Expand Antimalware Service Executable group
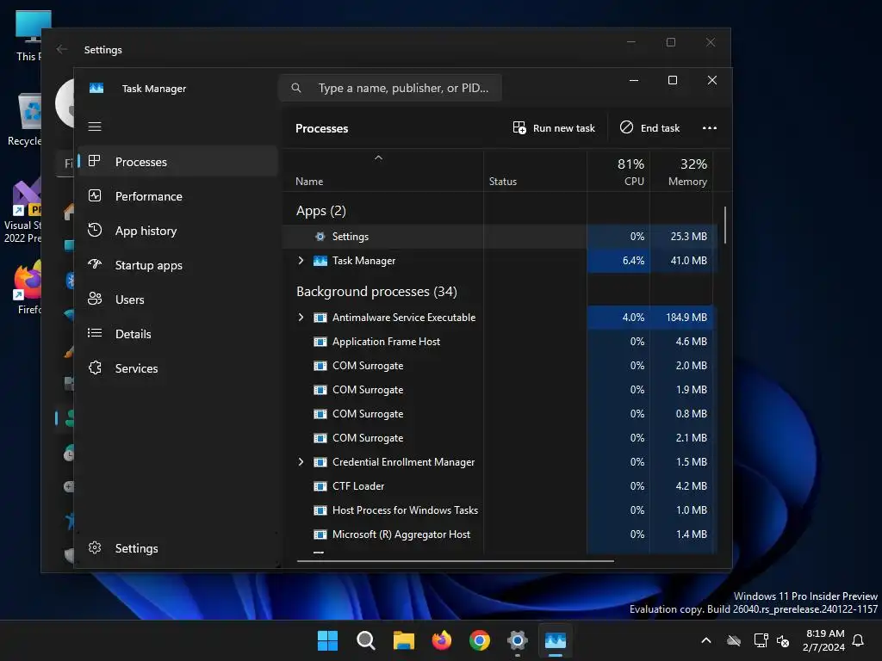This screenshot has height=661, width=882. click(301, 317)
